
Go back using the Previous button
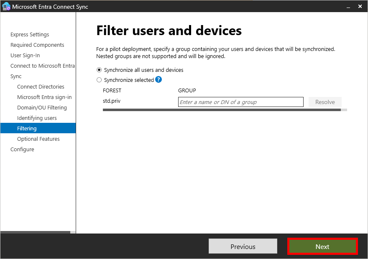click(243, 246)
